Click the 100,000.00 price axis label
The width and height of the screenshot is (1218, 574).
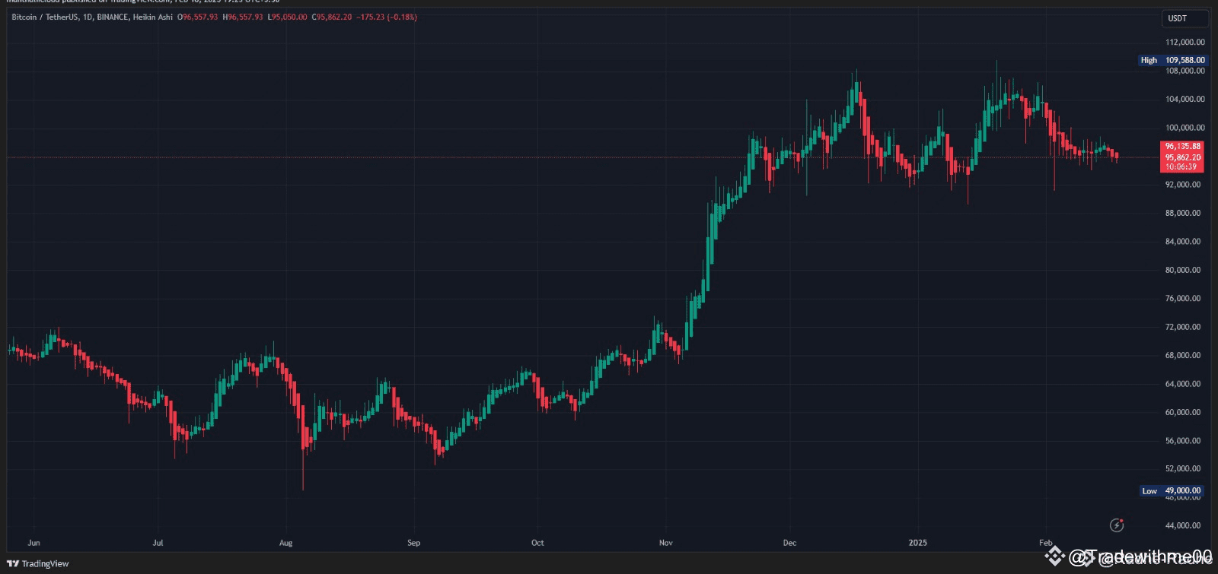click(x=1185, y=128)
